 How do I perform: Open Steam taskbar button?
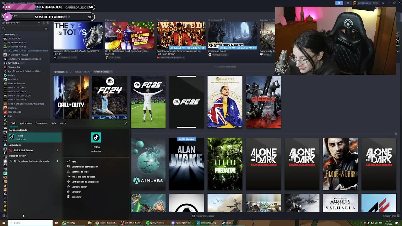(226, 223)
